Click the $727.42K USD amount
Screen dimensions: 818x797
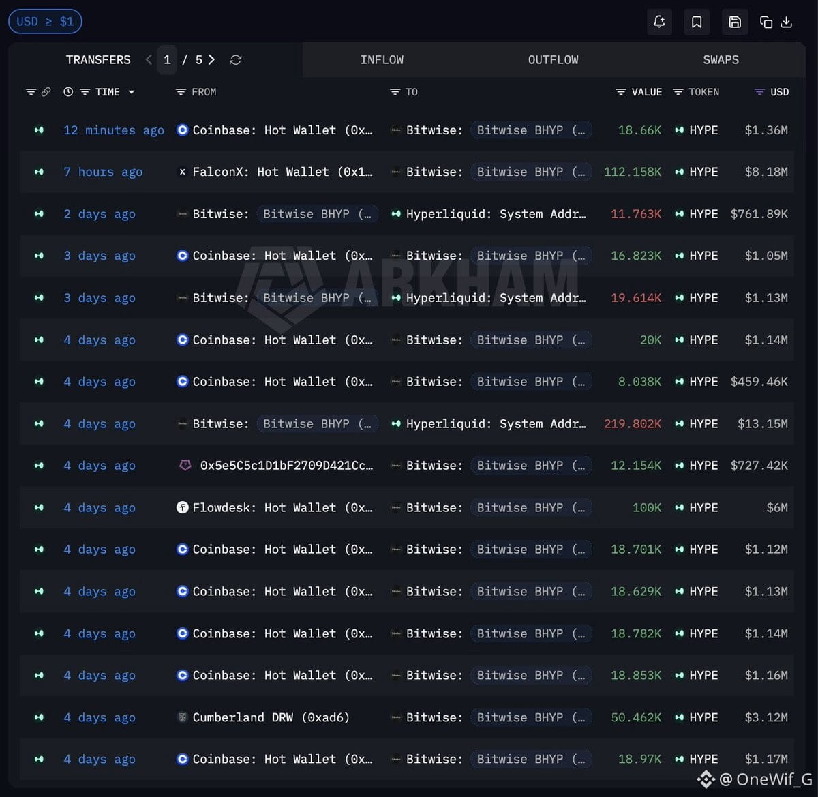pyautogui.click(x=759, y=466)
